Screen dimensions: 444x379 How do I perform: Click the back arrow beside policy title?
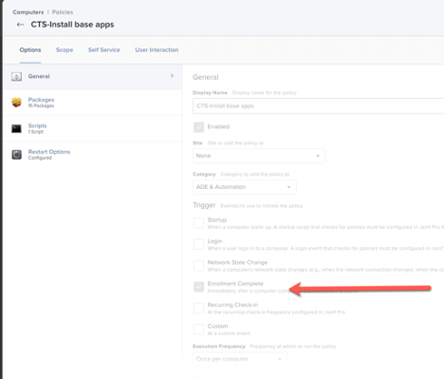click(x=20, y=25)
